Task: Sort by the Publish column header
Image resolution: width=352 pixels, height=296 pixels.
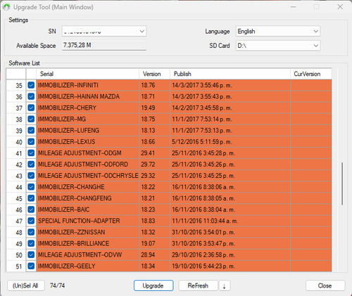Action: click(230, 74)
